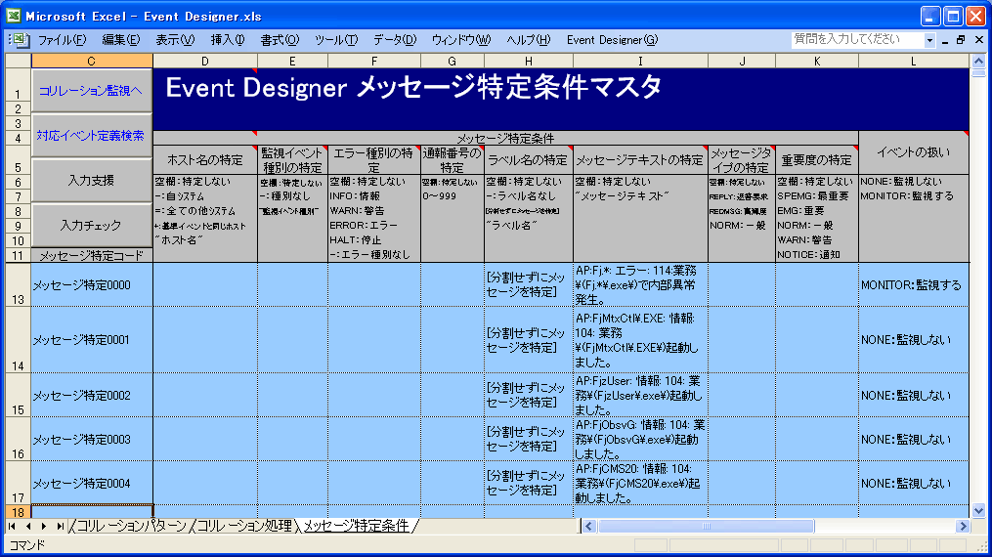Select column D header
Viewport: 992px width, 557px height.
point(205,62)
